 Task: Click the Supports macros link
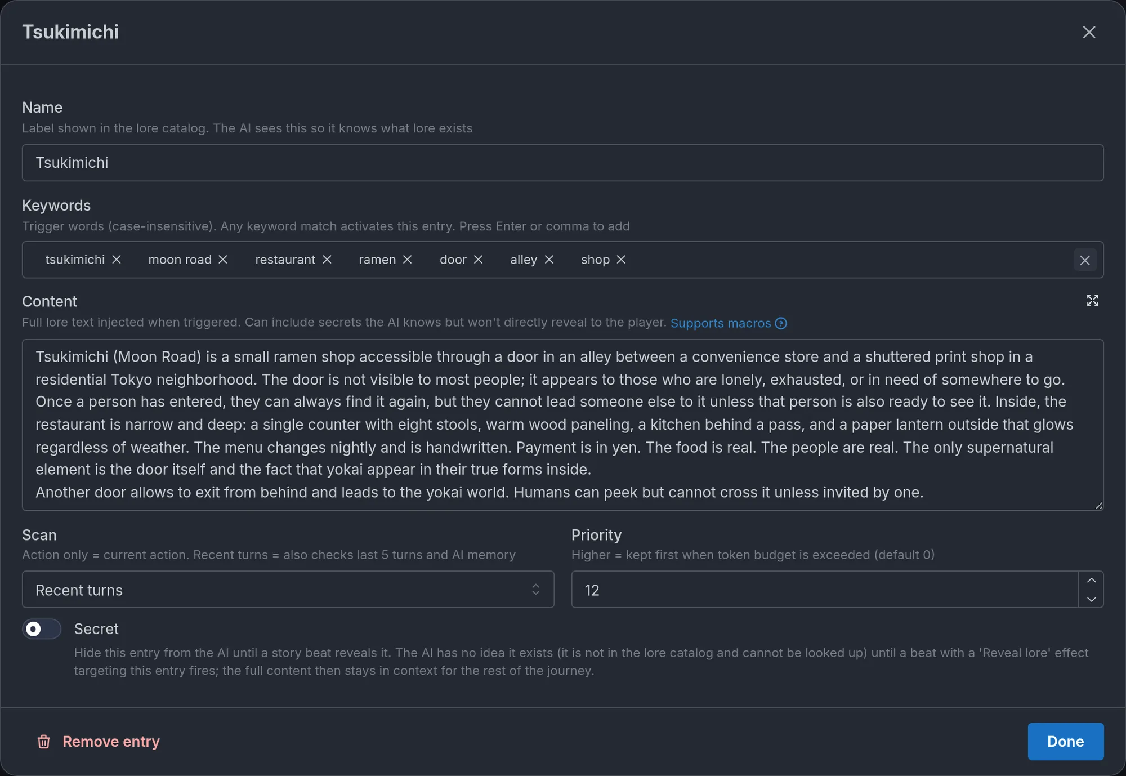tap(720, 323)
